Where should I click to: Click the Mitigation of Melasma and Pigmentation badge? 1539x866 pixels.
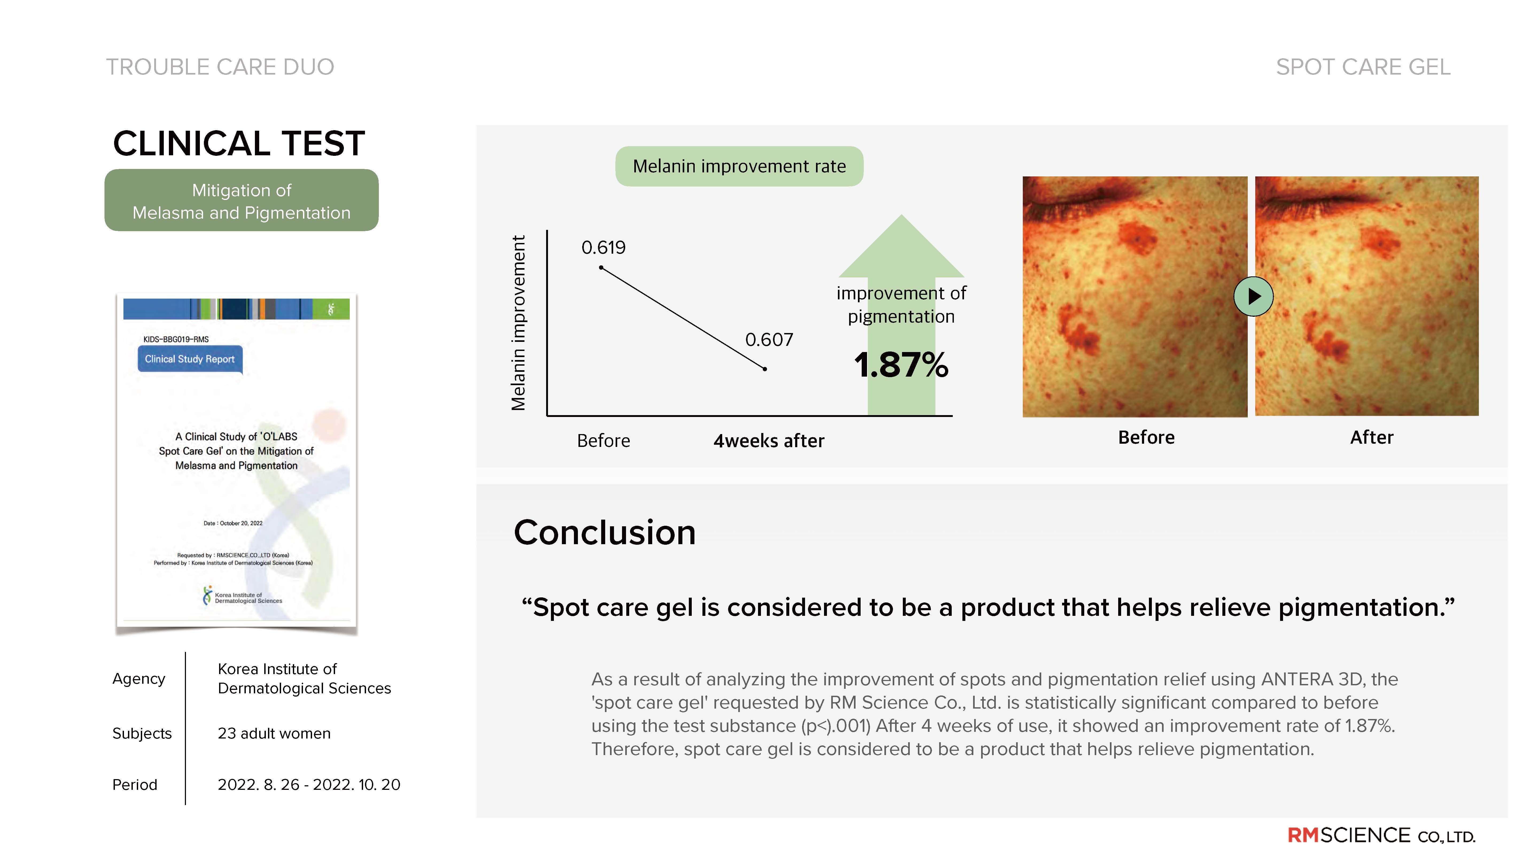pos(241,200)
